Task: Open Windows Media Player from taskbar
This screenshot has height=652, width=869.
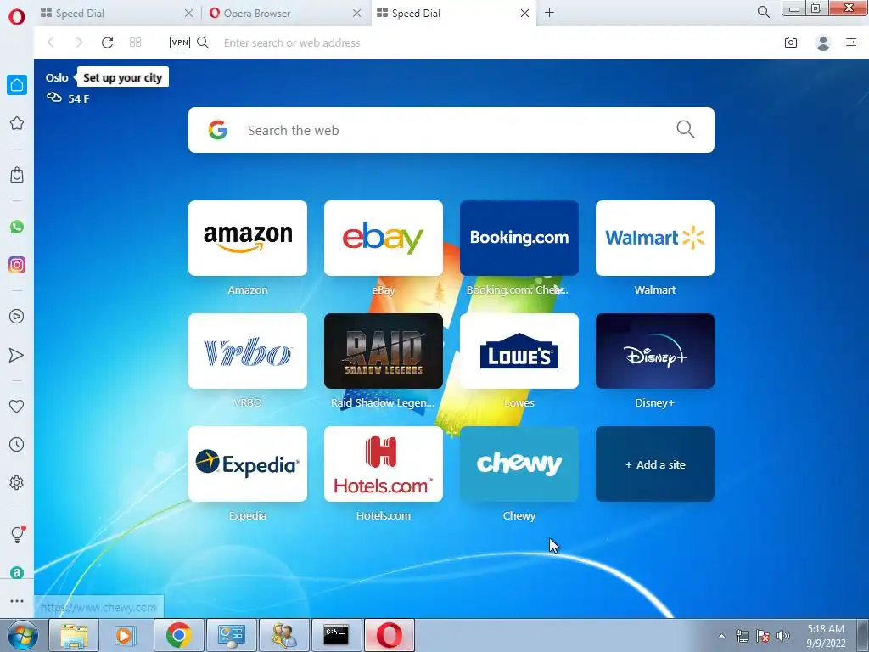Action: point(126,635)
